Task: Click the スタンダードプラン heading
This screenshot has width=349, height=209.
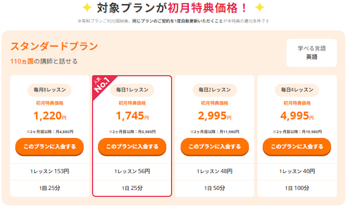Action: 54,46
